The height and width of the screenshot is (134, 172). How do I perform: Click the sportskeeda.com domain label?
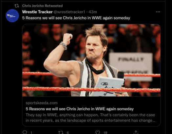click(x=42, y=103)
